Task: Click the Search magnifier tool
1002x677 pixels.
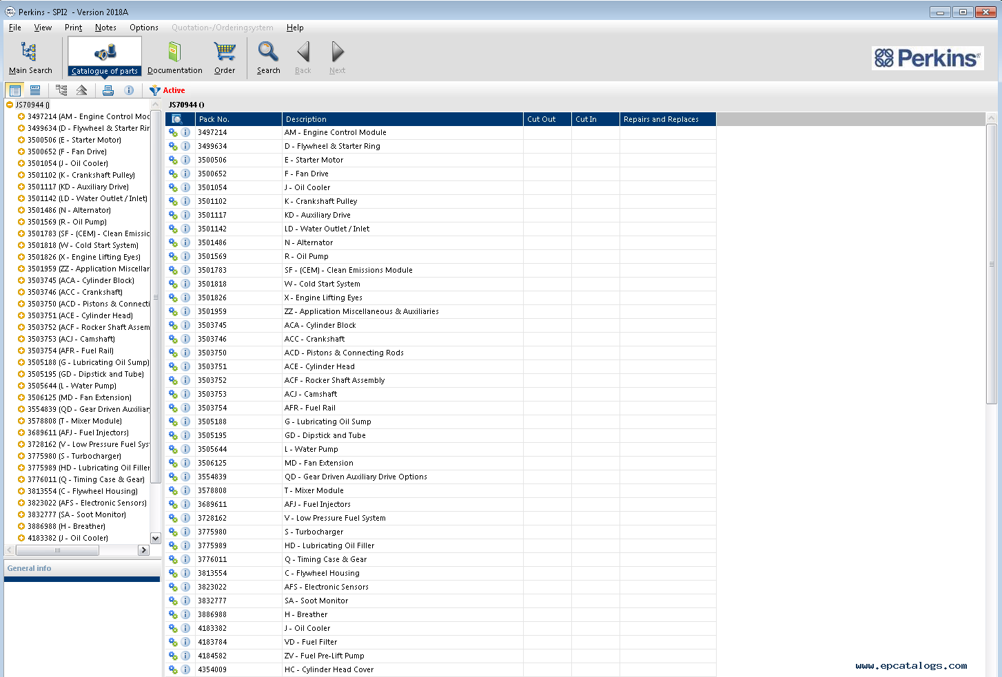Action: tap(268, 52)
